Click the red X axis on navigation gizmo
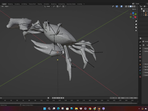The height and width of the screenshot is (111, 148). (135, 17)
